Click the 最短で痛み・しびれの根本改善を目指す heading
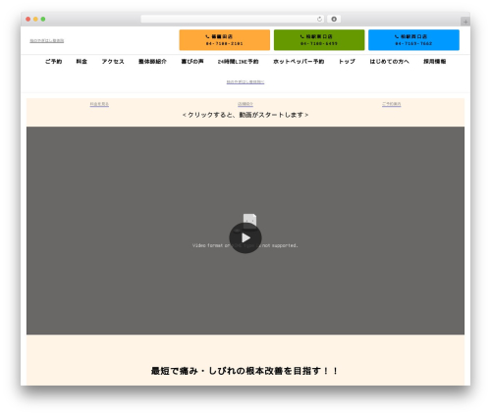The height and width of the screenshot is (415, 491). [245, 371]
